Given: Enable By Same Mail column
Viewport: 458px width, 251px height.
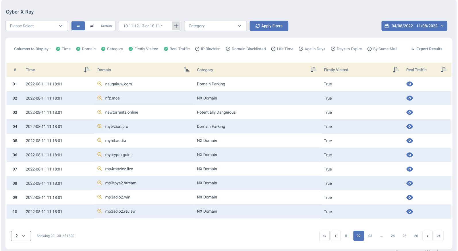Looking at the screenshot, I should 382,49.
